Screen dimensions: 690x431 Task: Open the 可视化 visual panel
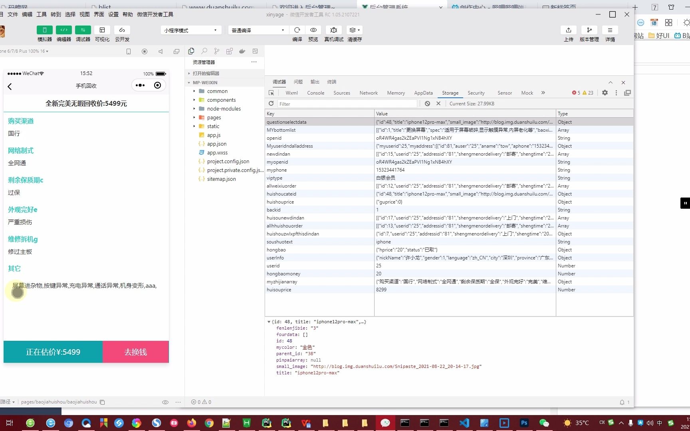pos(102,30)
